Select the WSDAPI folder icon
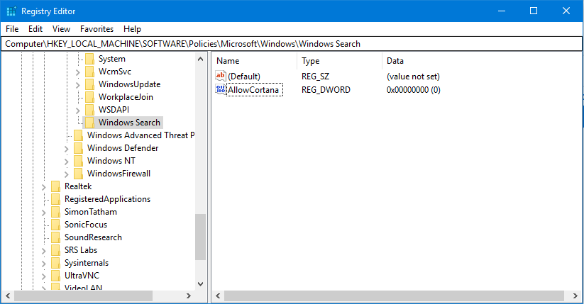This screenshot has width=584, height=304. pyautogui.click(x=89, y=110)
